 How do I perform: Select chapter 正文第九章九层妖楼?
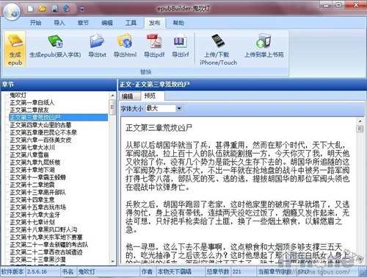click(x=35, y=163)
